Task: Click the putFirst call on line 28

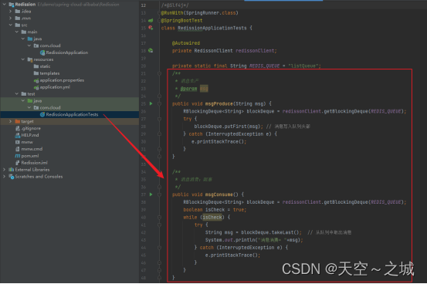Action: pos(236,127)
